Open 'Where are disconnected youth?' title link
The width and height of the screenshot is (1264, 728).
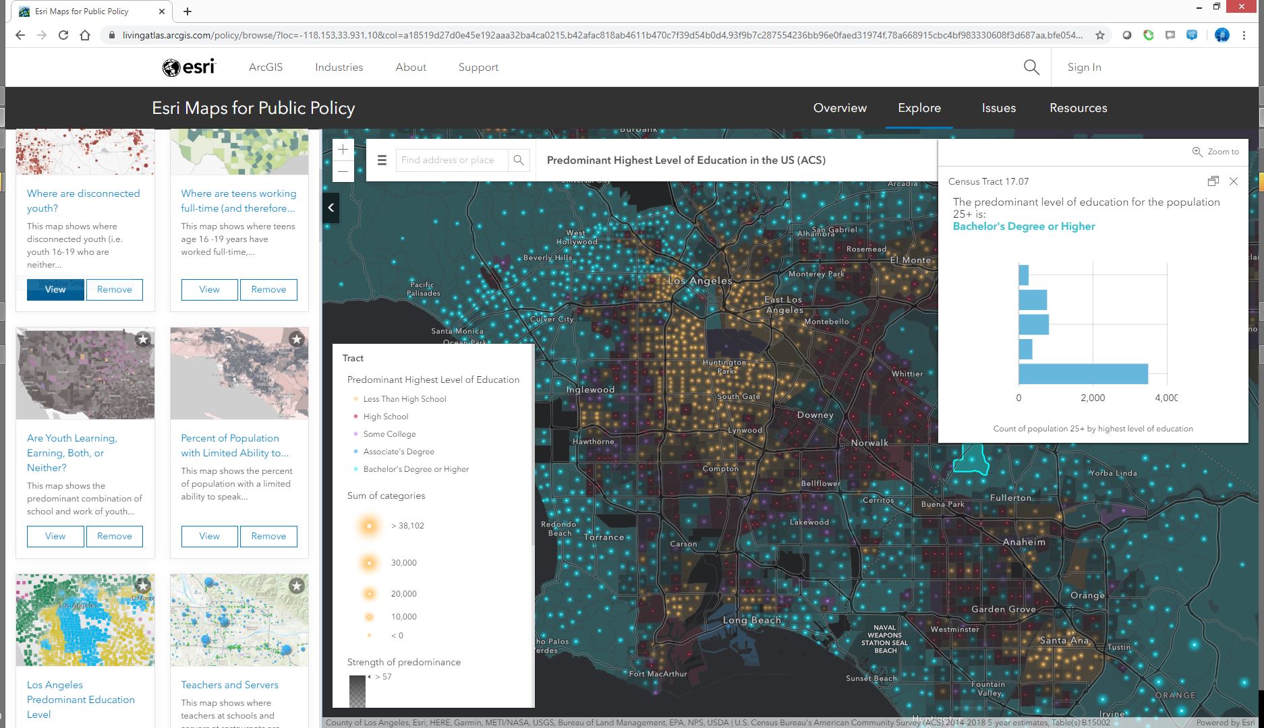(83, 201)
